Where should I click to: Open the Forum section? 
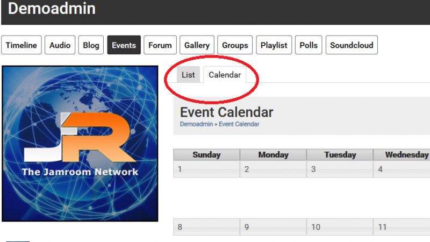(x=160, y=45)
